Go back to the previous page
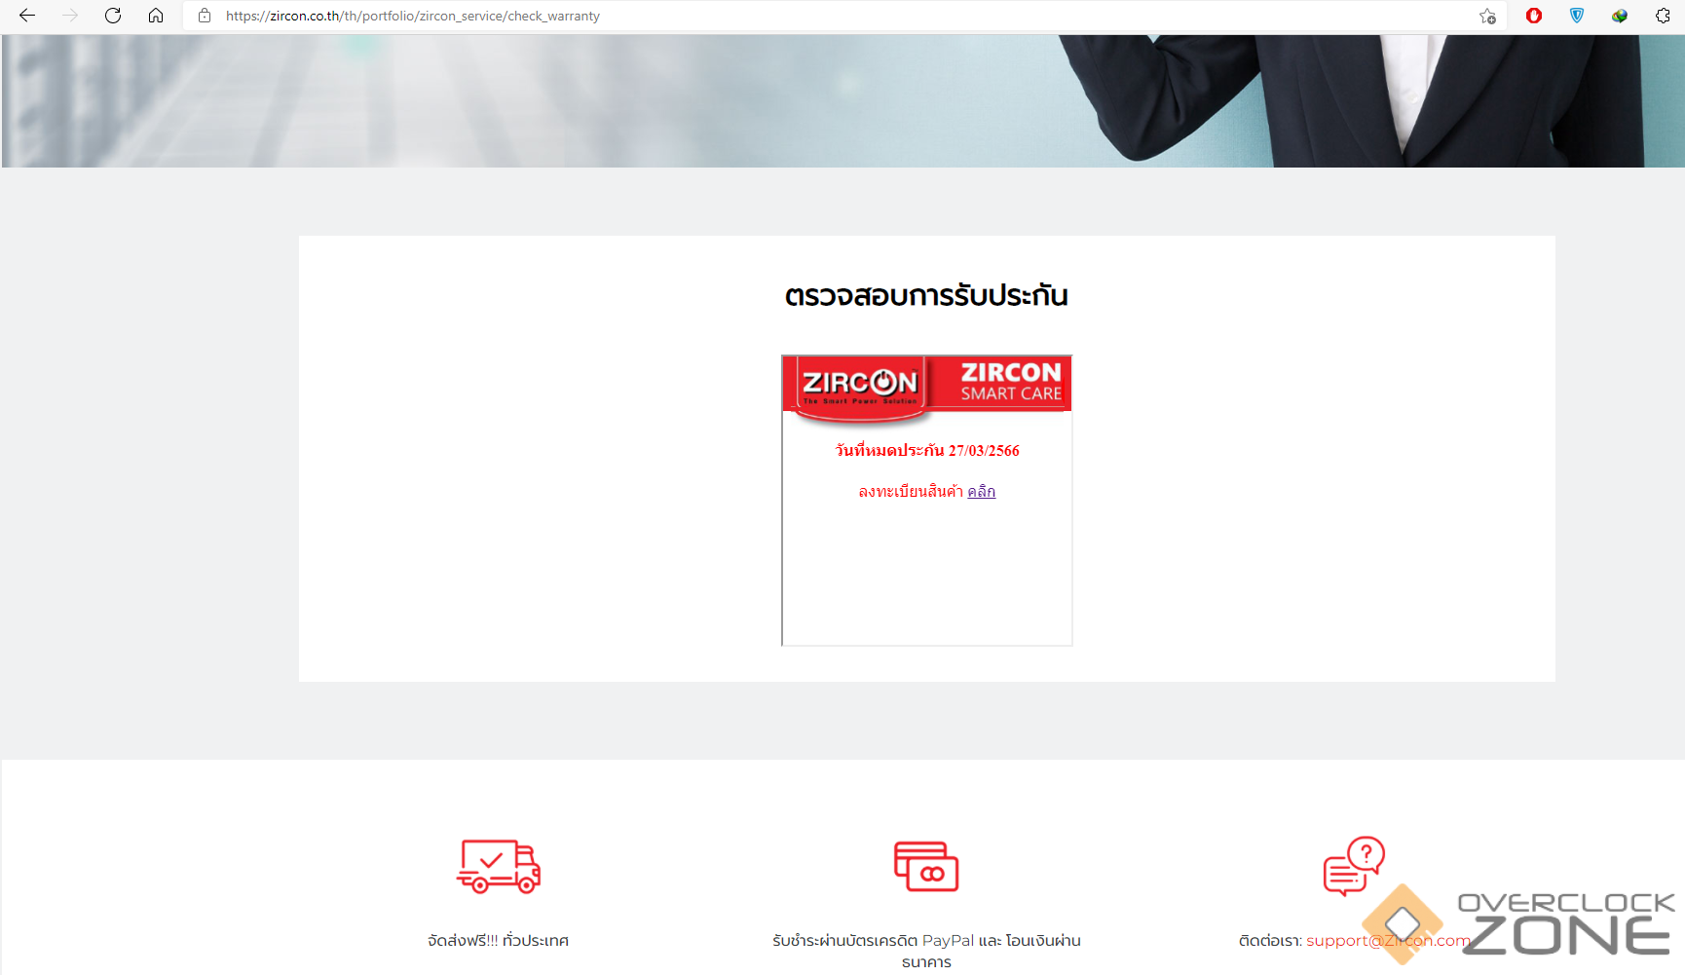The image size is (1685, 975). (x=27, y=16)
